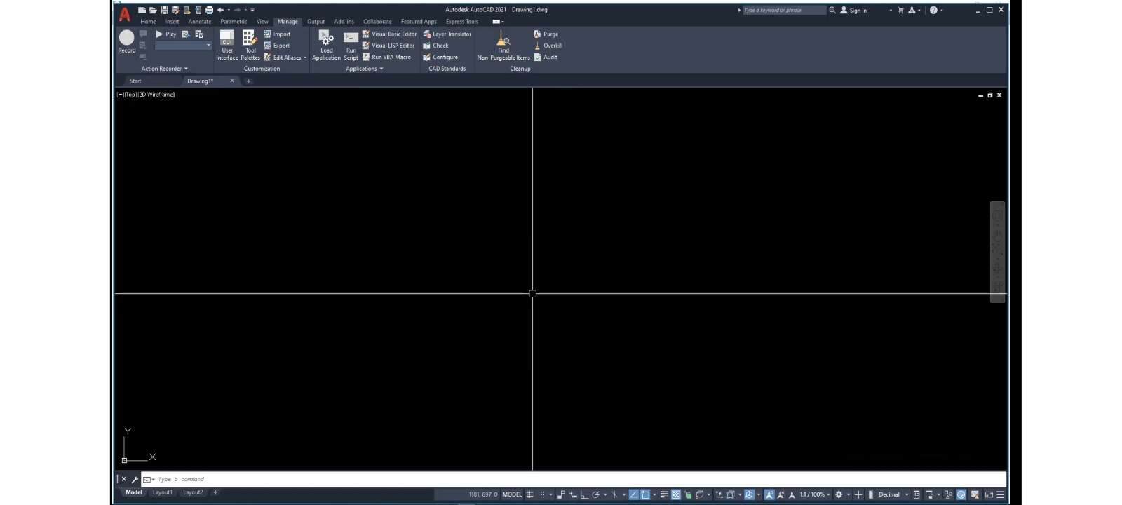The image size is (1122, 505).
Task: Open Tool Palettes customization
Action: click(250, 46)
